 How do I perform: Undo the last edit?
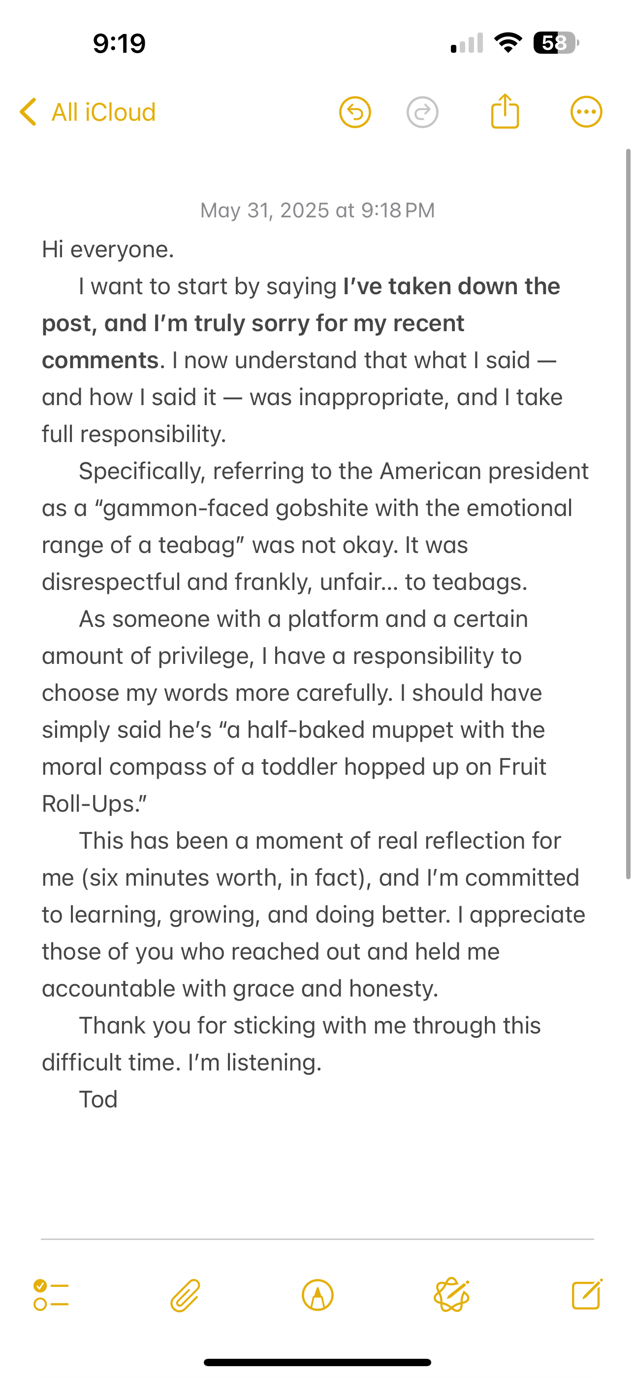pyautogui.click(x=355, y=112)
